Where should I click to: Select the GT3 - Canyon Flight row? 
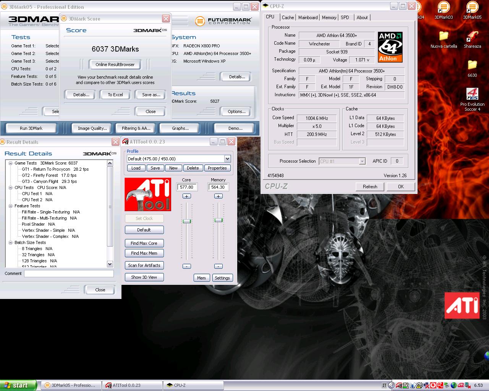[x=49, y=181]
